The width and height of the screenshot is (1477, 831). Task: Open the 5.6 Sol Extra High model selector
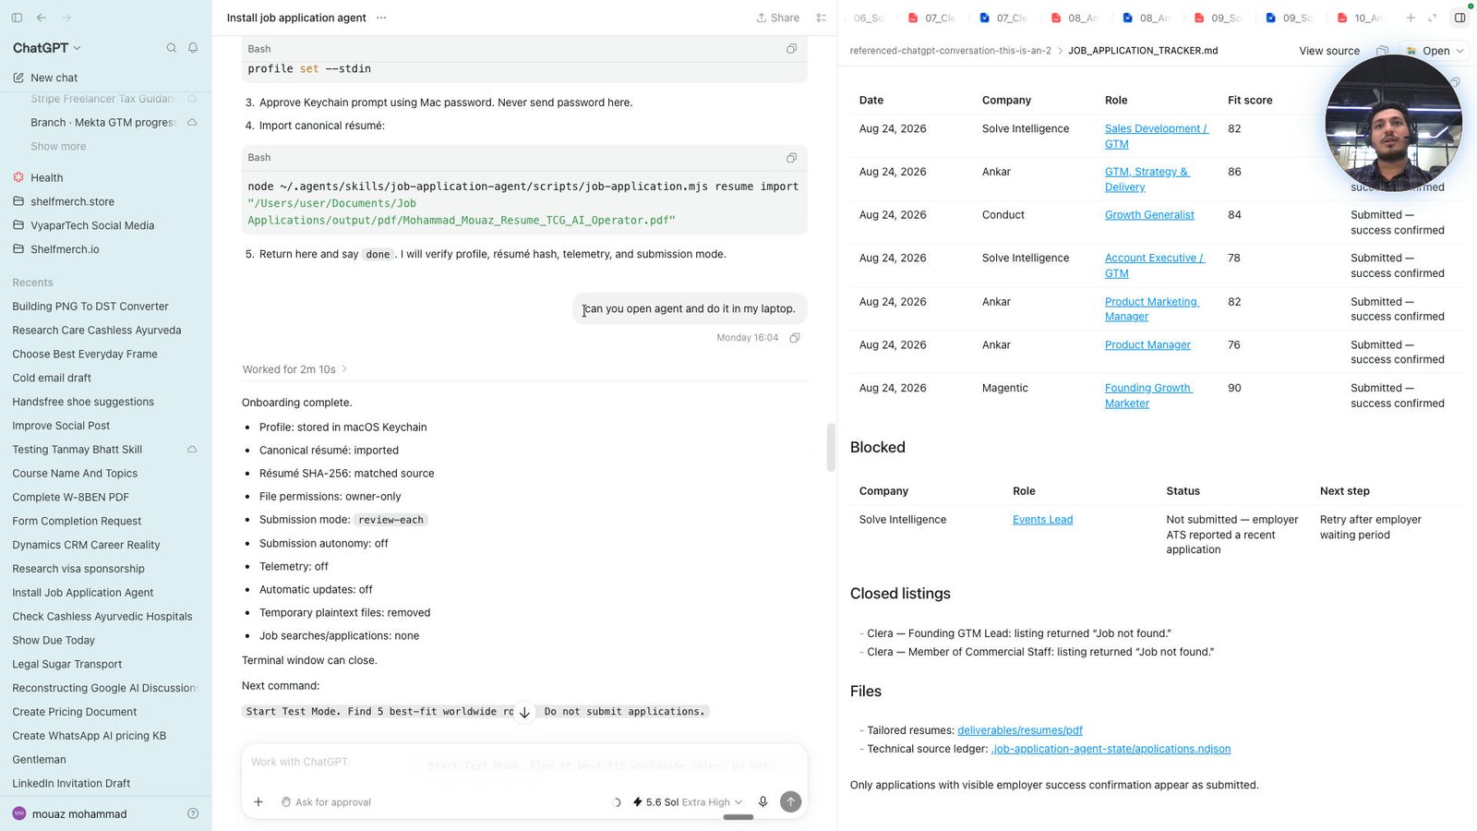(688, 802)
